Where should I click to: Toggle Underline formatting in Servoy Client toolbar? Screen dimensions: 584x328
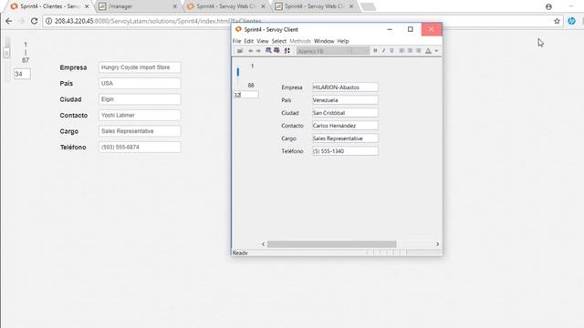point(391,51)
